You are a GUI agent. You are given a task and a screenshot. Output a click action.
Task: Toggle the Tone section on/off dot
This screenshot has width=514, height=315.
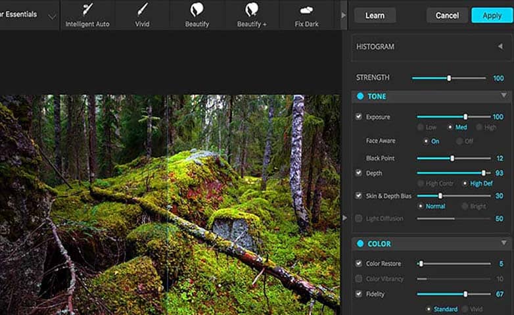point(360,96)
